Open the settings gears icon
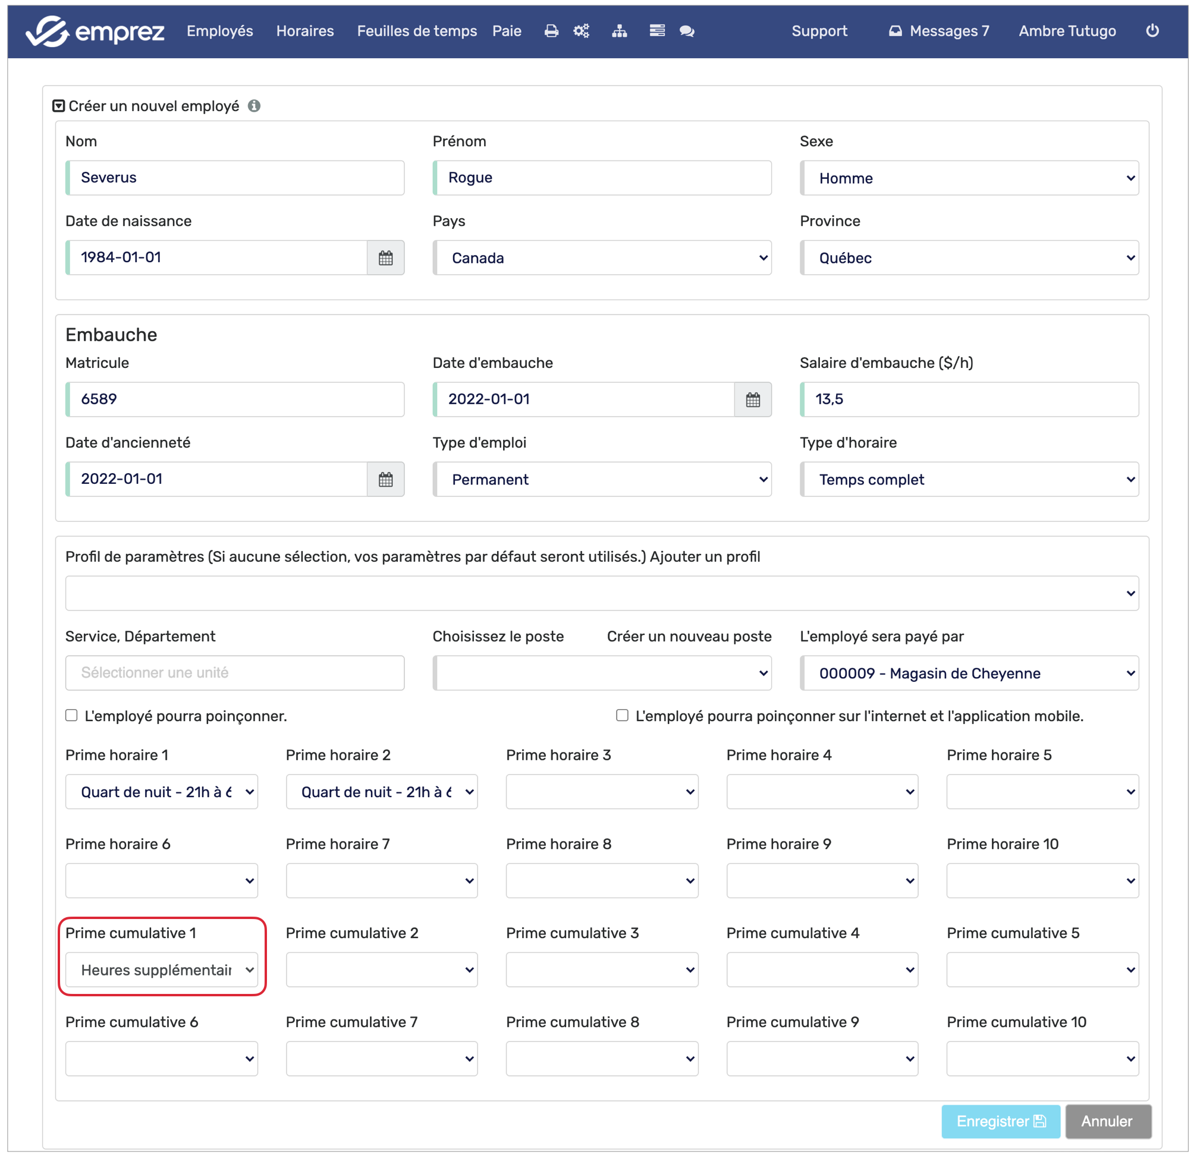This screenshot has height=1158, width=1194. (581, 31)
